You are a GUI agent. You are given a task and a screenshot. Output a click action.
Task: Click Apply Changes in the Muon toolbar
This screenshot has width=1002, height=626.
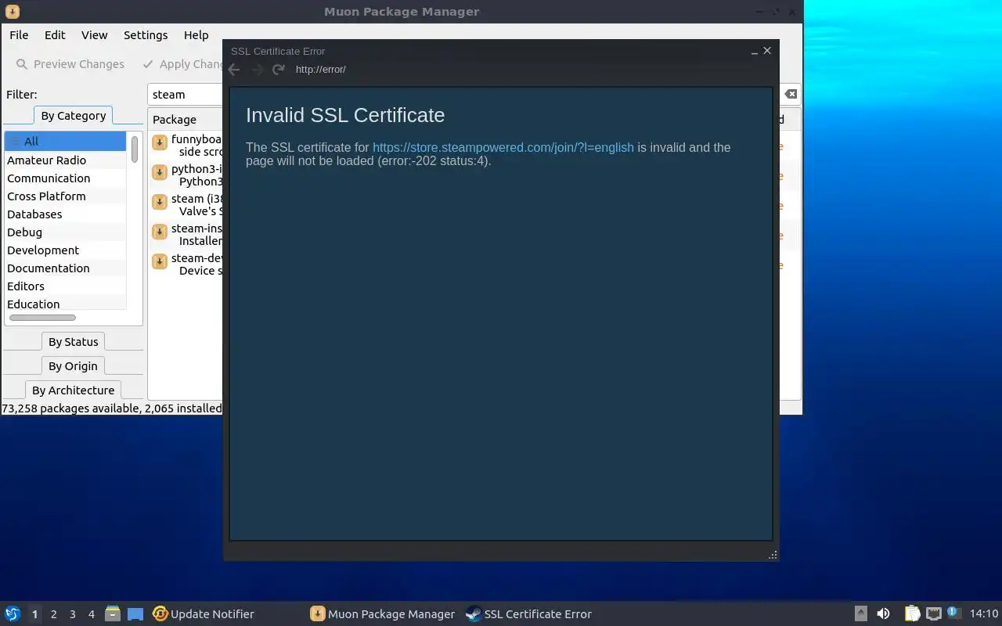pyautogui.click(x=184, y=64)
